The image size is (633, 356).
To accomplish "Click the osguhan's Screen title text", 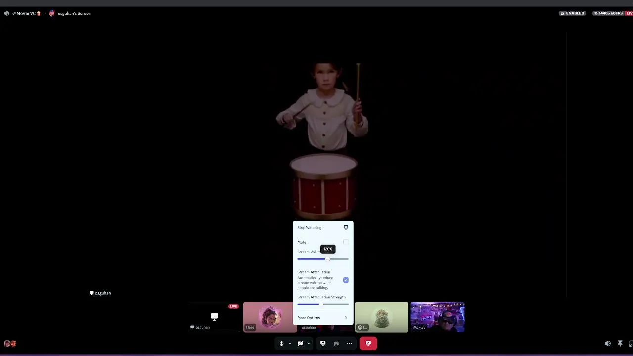I will pos(74,13).
